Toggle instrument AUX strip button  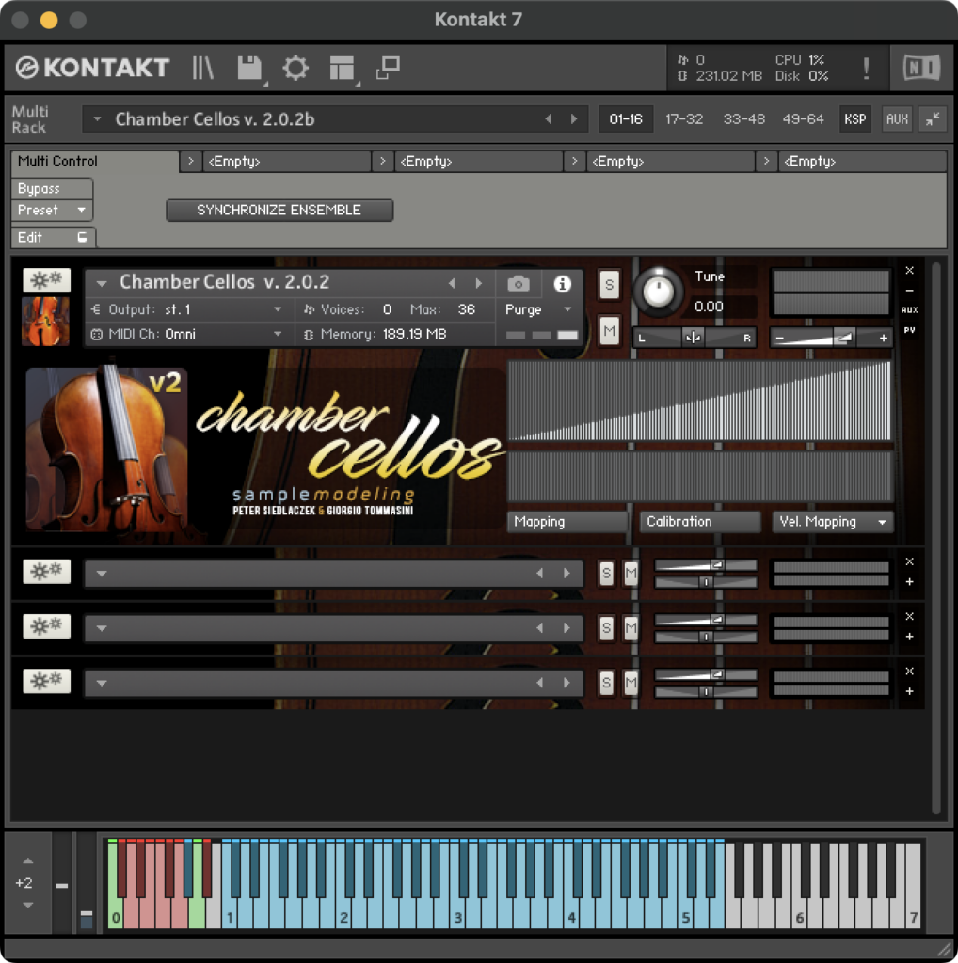[909, 310]
